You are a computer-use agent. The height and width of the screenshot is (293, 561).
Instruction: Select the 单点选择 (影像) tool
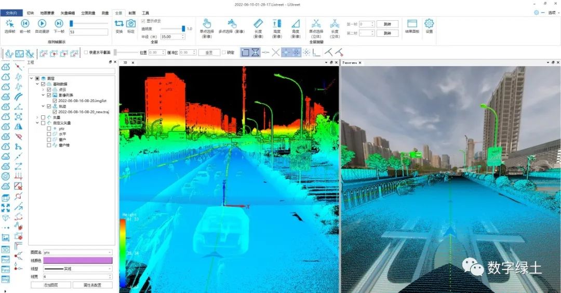[x=207, y=24]
